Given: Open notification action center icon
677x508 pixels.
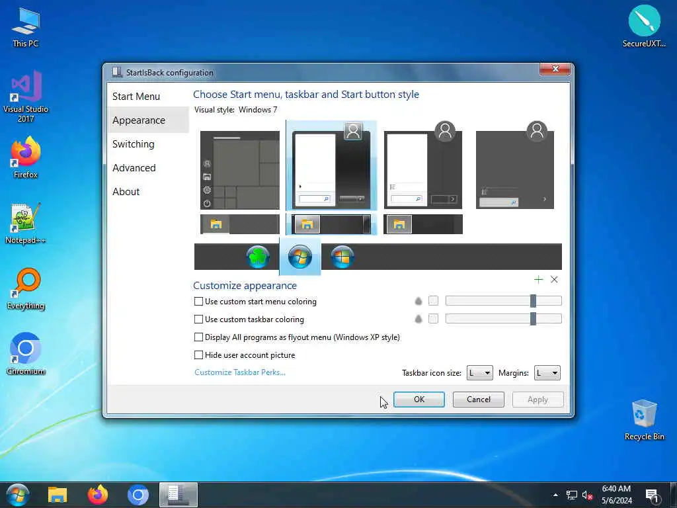Looking at the screenshot, I should 651,495.
